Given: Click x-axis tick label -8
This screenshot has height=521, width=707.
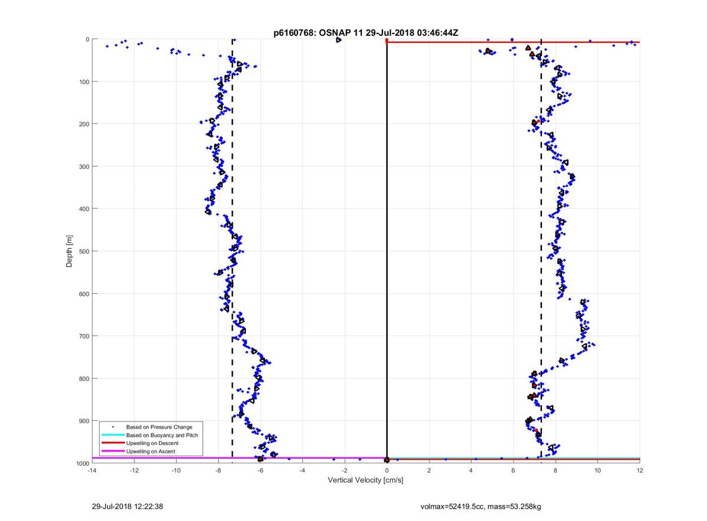Looking at the screenshot, I should (218, 470).
